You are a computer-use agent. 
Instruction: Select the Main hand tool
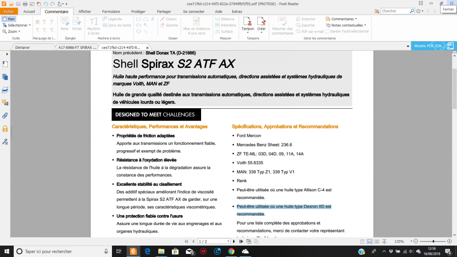pyautogui.click(x=8, y=19)
